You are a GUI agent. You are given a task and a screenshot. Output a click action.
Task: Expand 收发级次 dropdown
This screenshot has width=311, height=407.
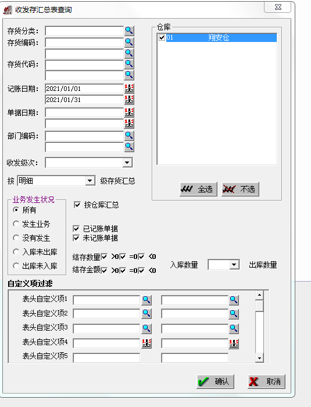click(127, 163)
